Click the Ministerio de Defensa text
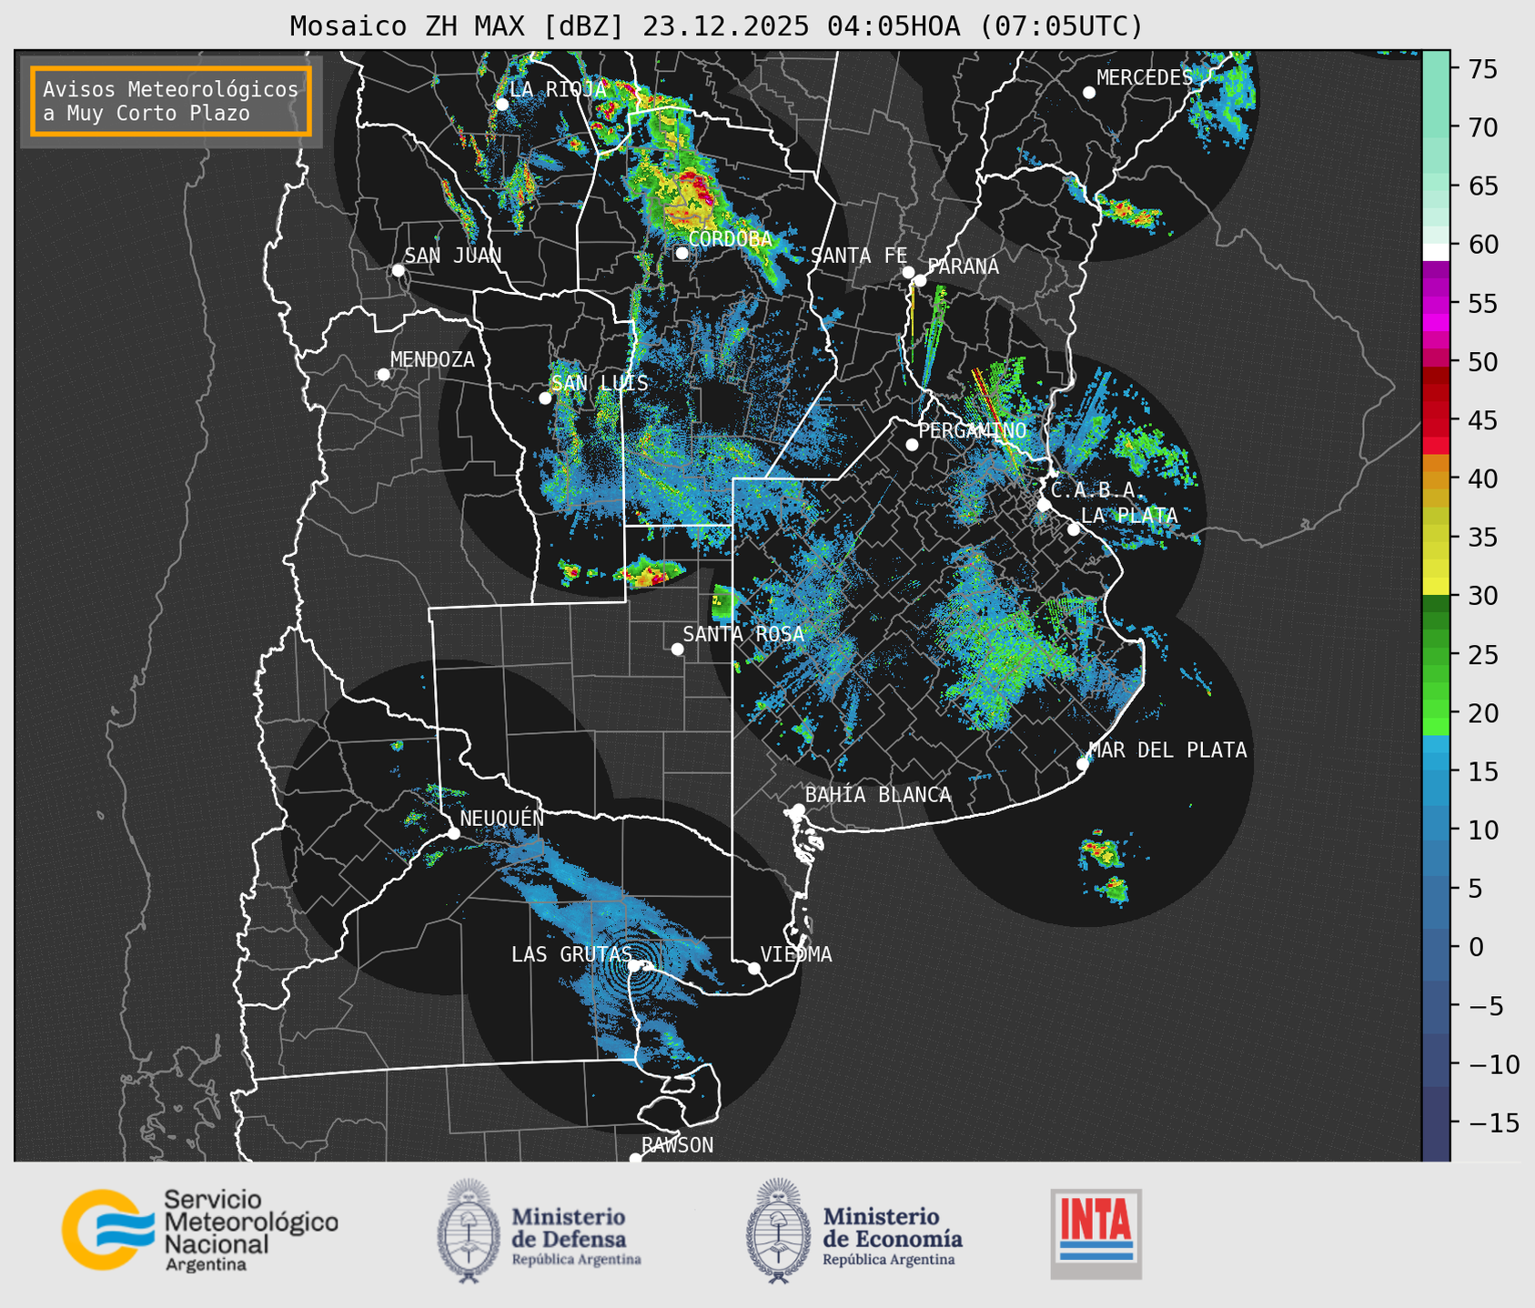 pos(576,1235)
